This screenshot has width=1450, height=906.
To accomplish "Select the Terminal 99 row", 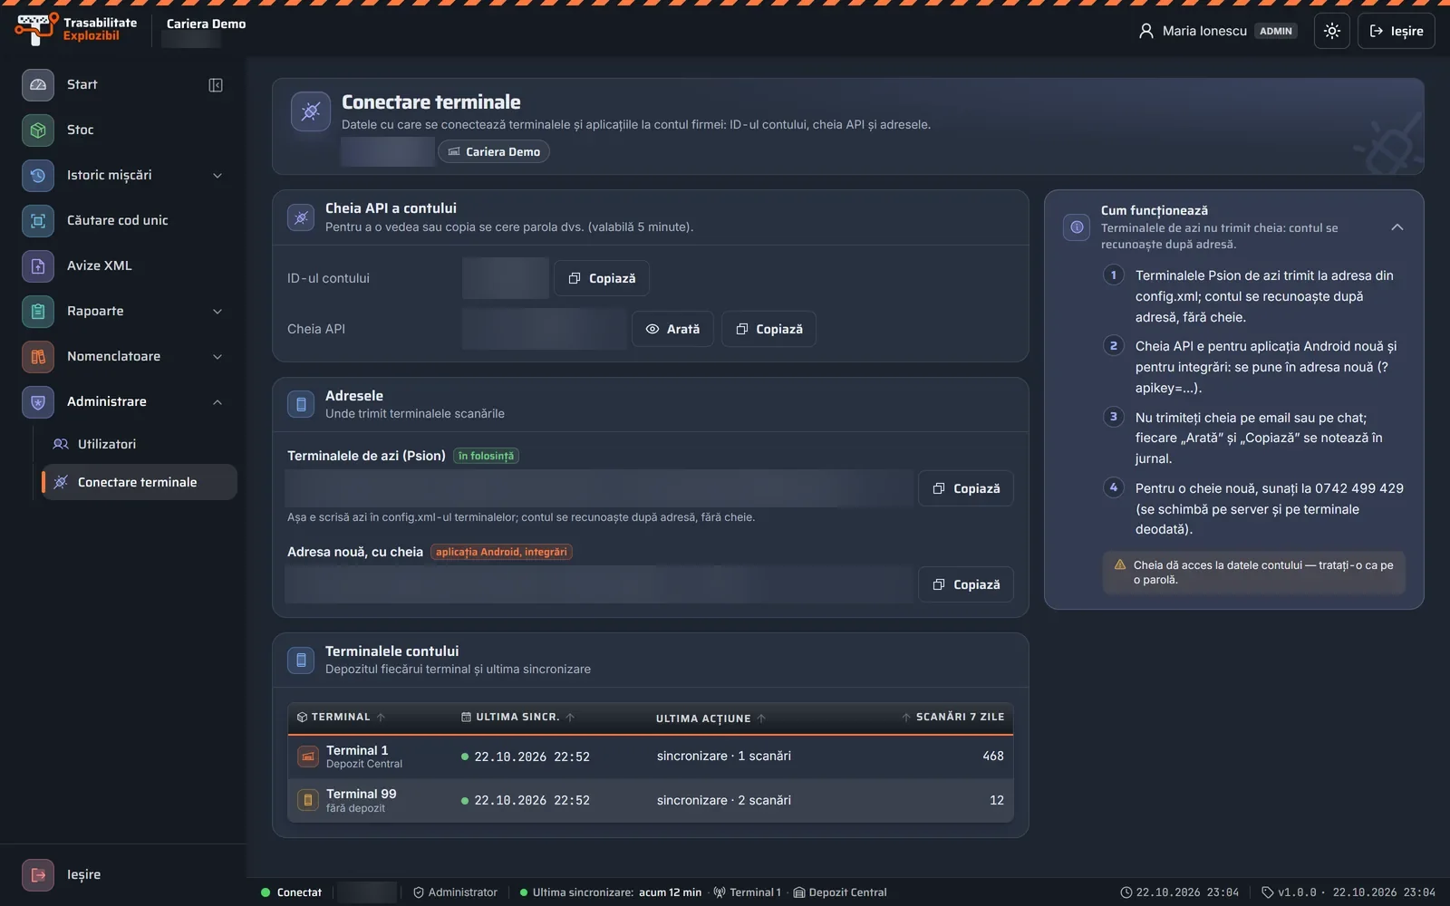I will [651, 800].
